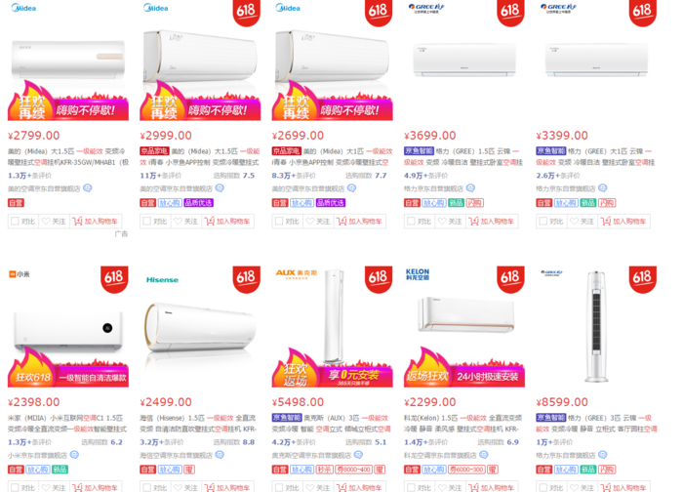Viewport: 683px width, 492px height.
Task: Click chat icon next to Hisense store name
Action: (220, 455)
